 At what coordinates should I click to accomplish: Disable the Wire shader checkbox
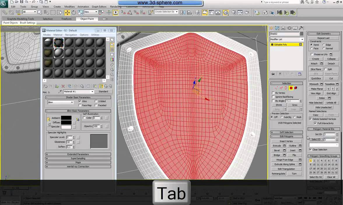coord(80,101)
